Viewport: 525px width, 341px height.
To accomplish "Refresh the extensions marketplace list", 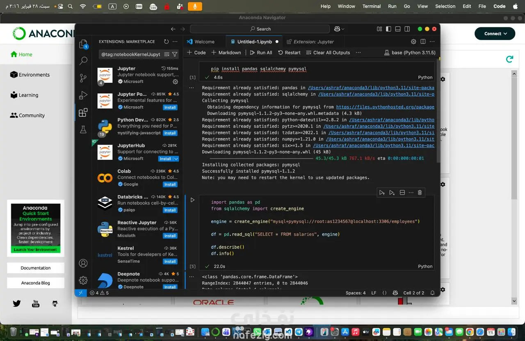I will pos(166,41).
